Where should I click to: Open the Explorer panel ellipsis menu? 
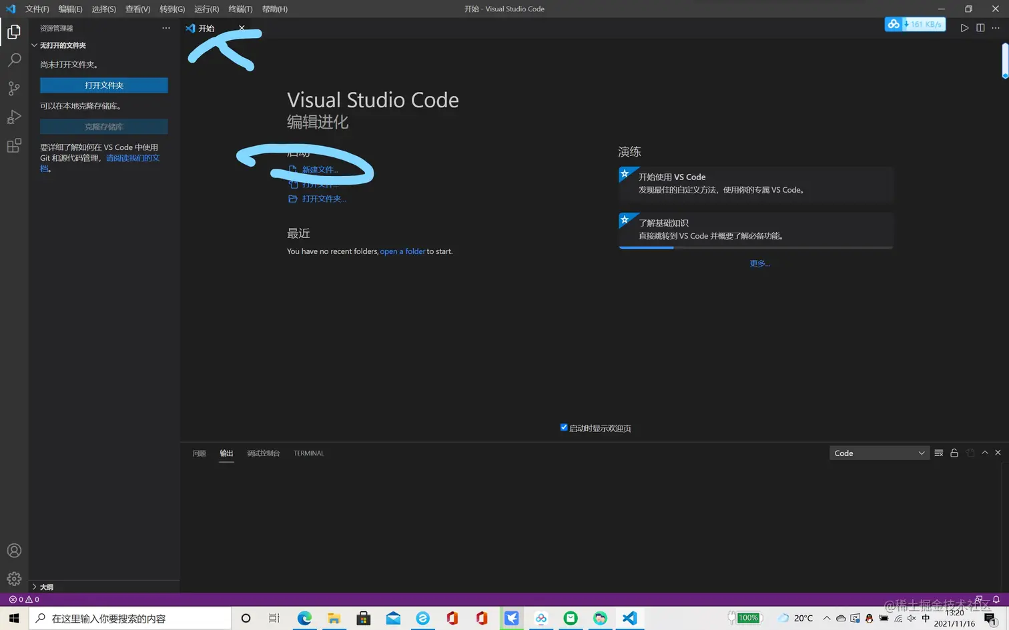[x=166, y=28]
